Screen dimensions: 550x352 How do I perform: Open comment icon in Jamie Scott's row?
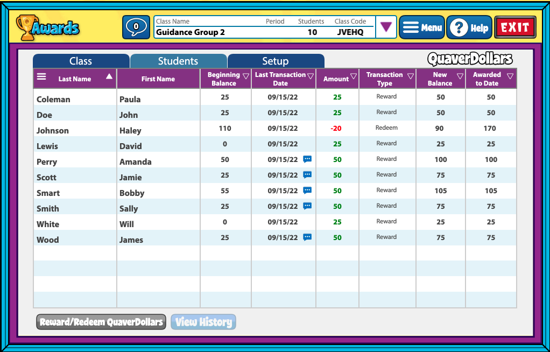point(307,175)
